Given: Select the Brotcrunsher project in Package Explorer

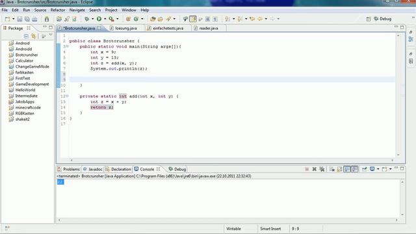Looking at the screenshot, I should pos(27,55).
